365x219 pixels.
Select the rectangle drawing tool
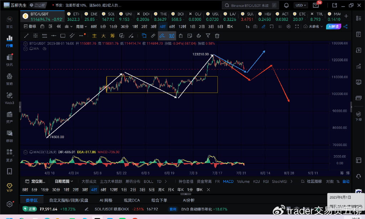[x=63, y=36]
